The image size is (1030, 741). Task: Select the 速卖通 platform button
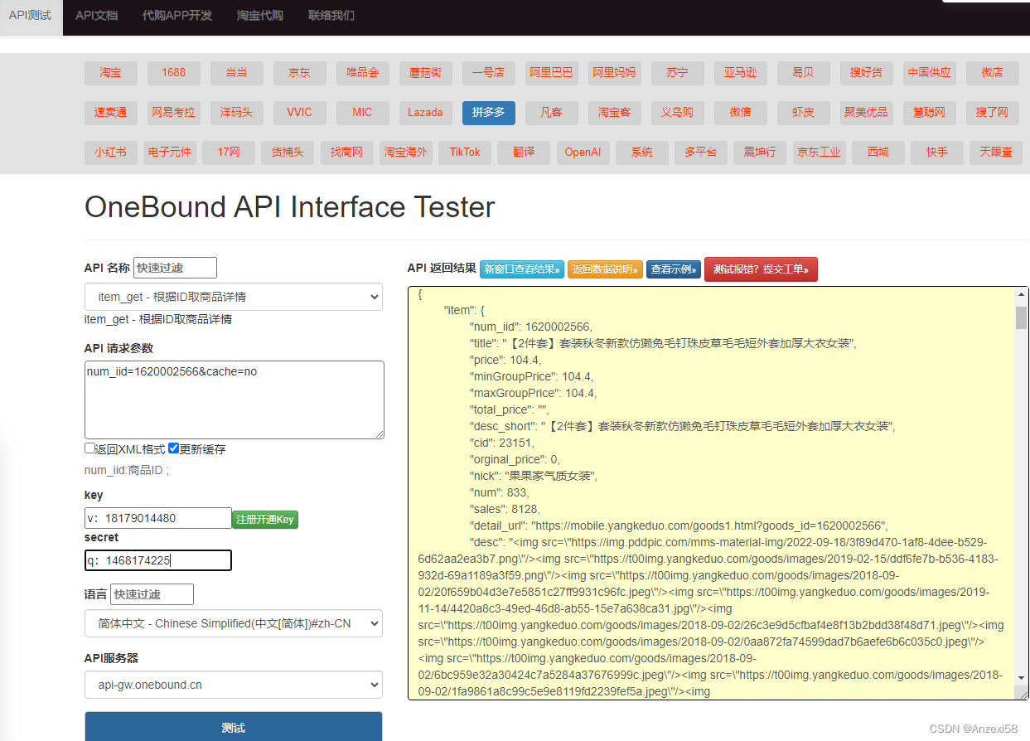(111, 113)
